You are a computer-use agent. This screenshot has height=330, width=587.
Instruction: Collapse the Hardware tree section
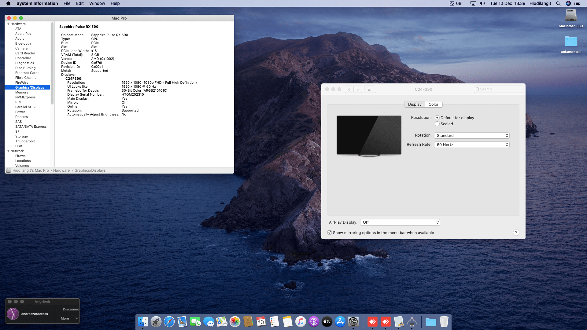click(8, 24)
